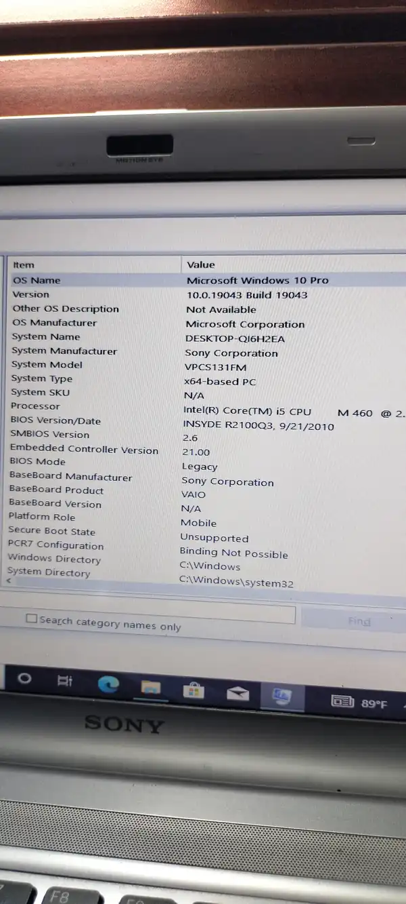The image size is (406, 904).
Task: Open the Mail app from taskbar
Action: coord(238,693)
